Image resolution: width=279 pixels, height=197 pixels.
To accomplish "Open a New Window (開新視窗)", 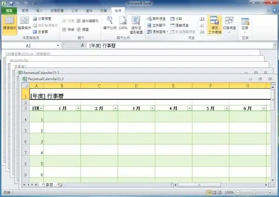I will pyautogui.click(x=157, y=19).
